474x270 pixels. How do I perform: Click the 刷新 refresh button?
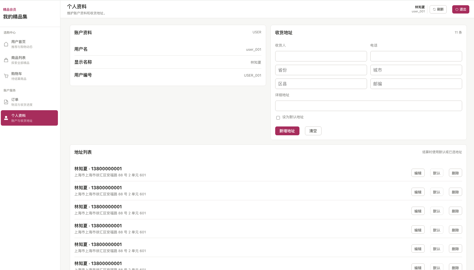tap(438, 9)
